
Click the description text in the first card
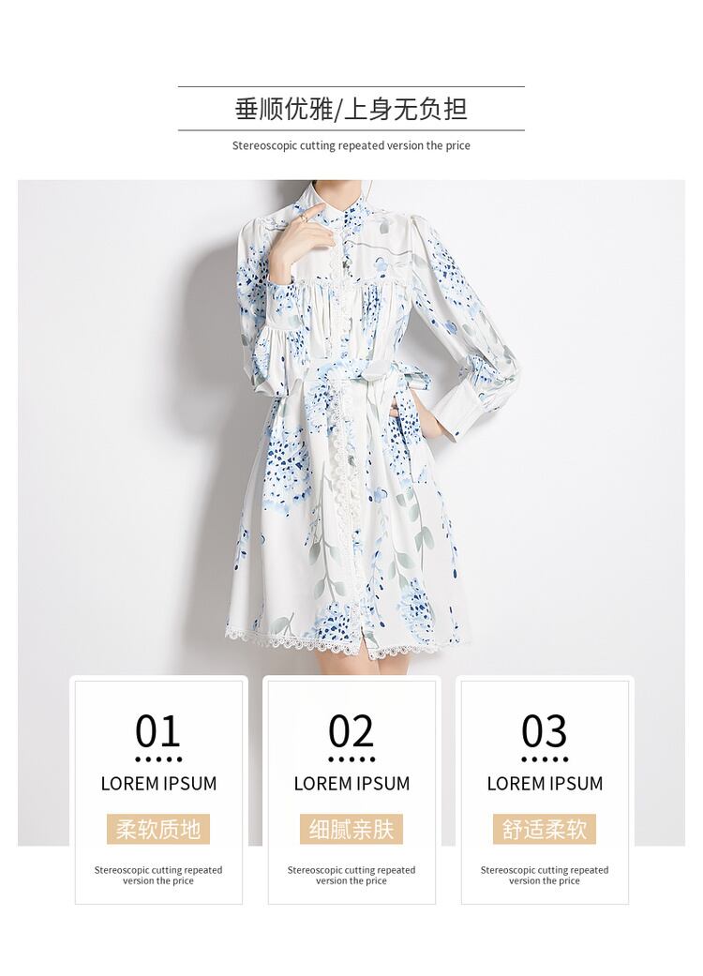[158, 875]
